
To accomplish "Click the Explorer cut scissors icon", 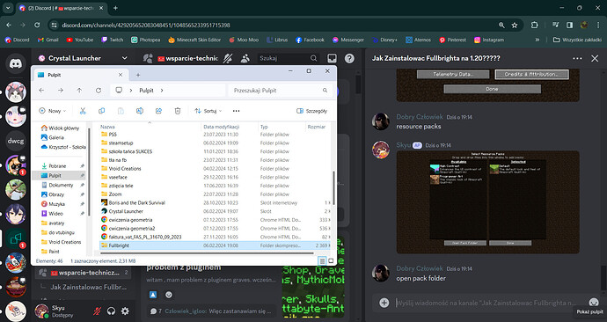I will [83, 111].
